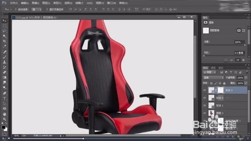Viewport: 251px width, 141px height.
Task: Open the 填充 slider arrow
Action: (x=246, y=83)
